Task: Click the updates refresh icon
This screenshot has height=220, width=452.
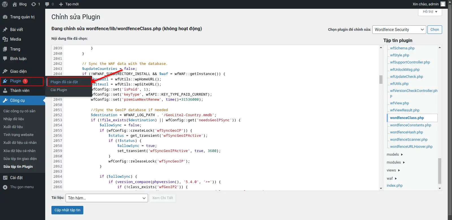Action: click(x=34, y=4)
